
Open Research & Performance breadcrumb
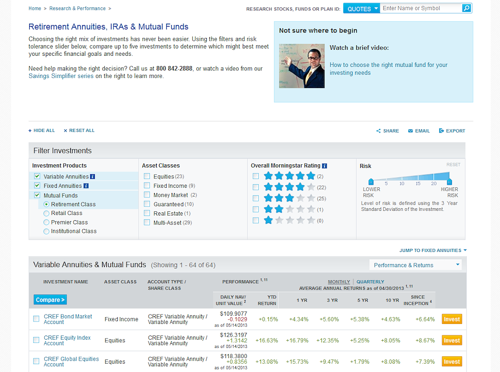pos(78,8)
